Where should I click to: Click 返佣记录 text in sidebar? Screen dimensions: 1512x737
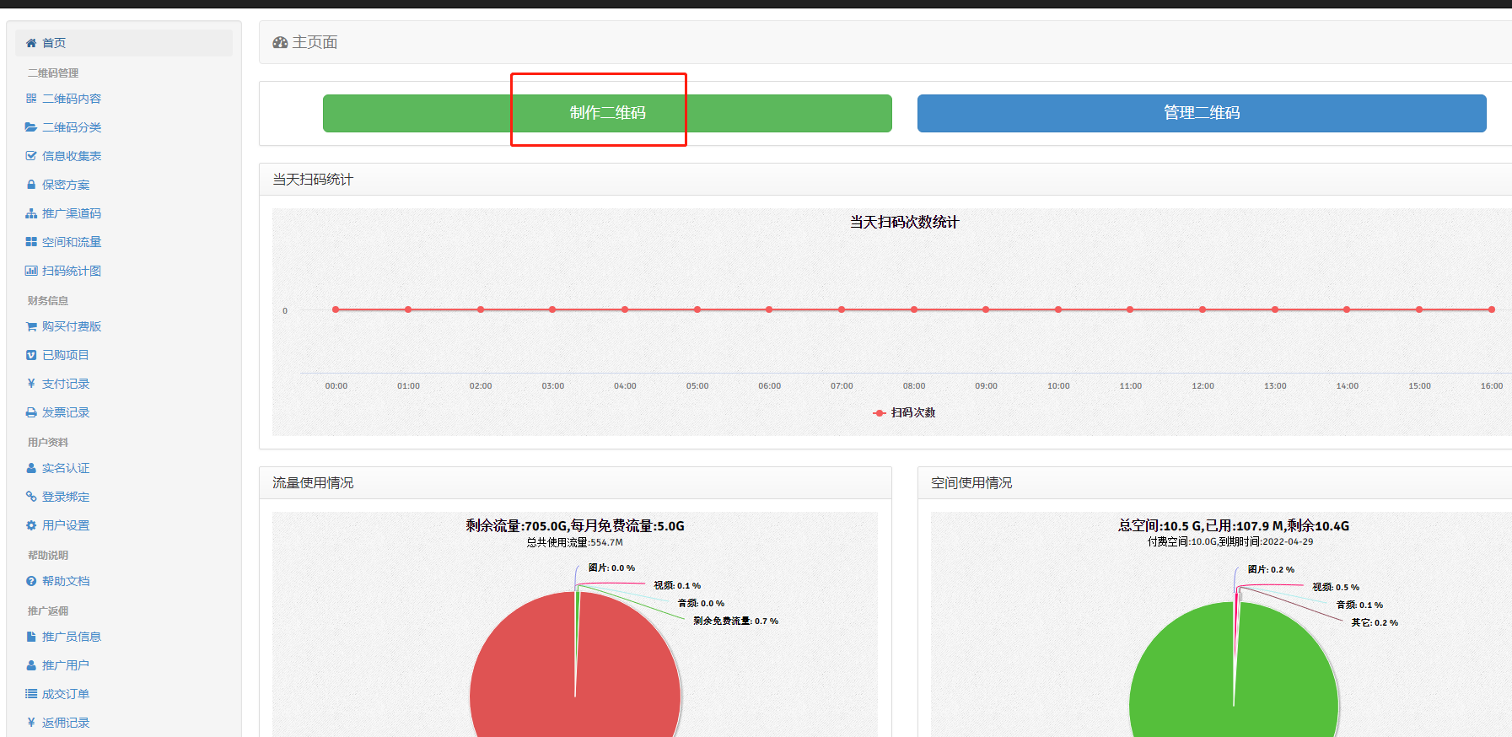[x=66, y=723]
